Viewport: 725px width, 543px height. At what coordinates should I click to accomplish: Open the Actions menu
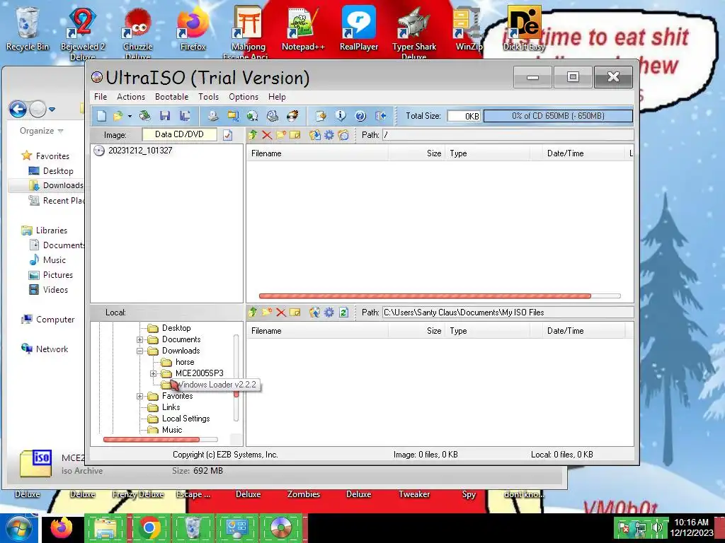point(131,97)
